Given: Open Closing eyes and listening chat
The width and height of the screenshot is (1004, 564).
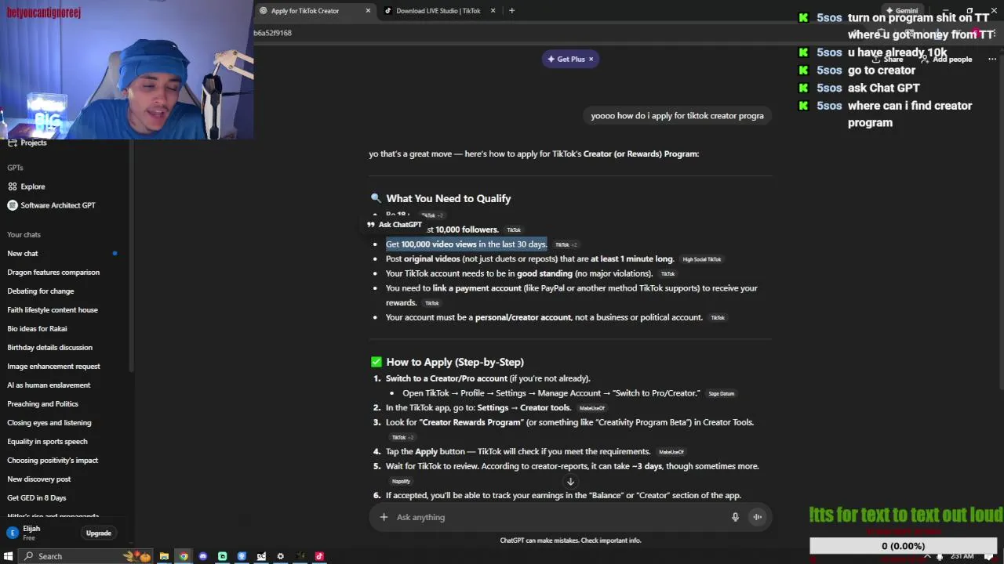Looking at the screenshot, I should pos(49,423).
